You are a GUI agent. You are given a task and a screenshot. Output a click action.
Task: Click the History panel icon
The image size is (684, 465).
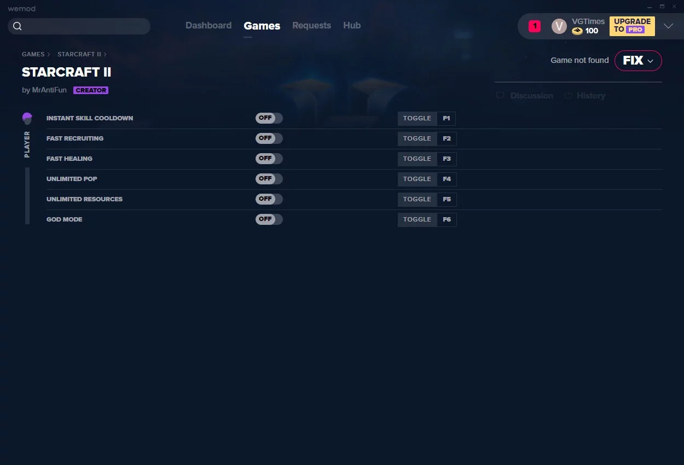tap(569, 96)
